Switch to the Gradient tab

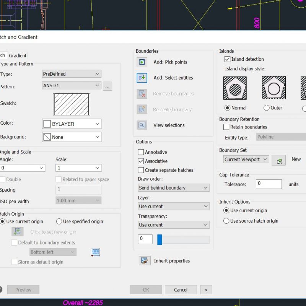[18, 55]
